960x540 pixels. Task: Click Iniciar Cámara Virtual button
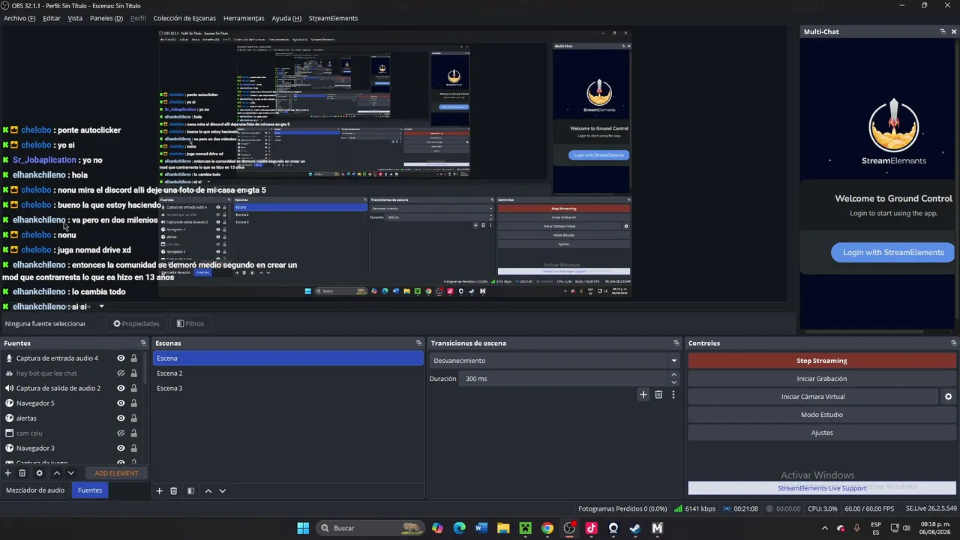click(x=813, y=397)
